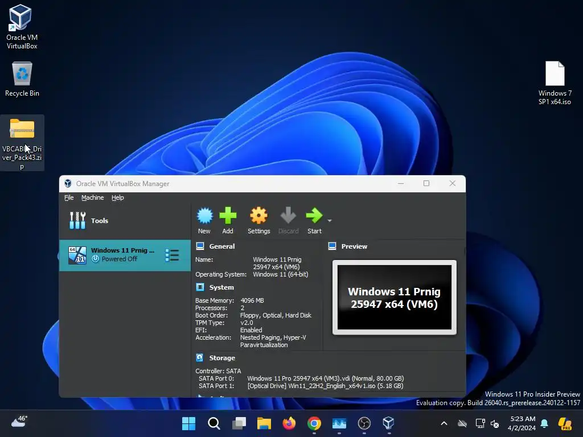Click the cloud sync disabled tray icon
583x437 pixels.
462,423
